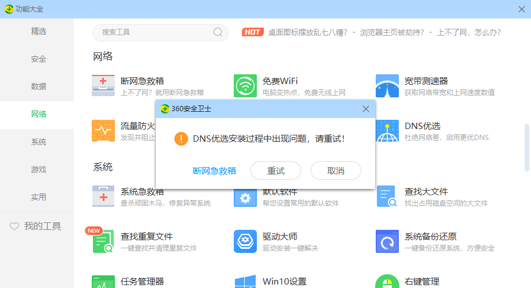Viewport: 531px width, 288px height.
Task: Switch to the 安全 sidebar tab
Action: point(37,59)
